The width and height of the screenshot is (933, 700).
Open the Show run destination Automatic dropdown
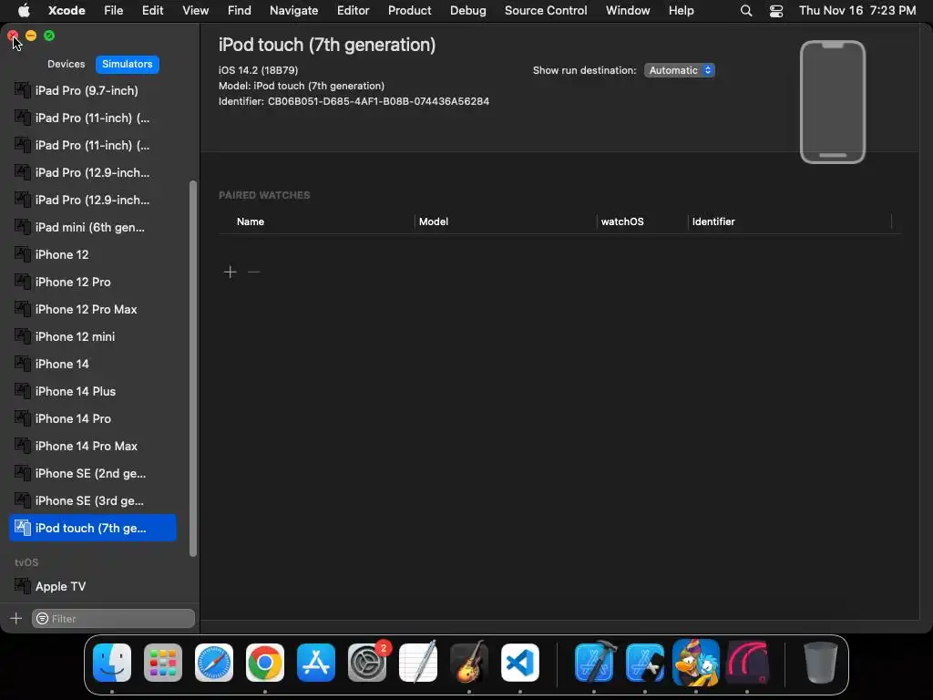tap(680, 70)
